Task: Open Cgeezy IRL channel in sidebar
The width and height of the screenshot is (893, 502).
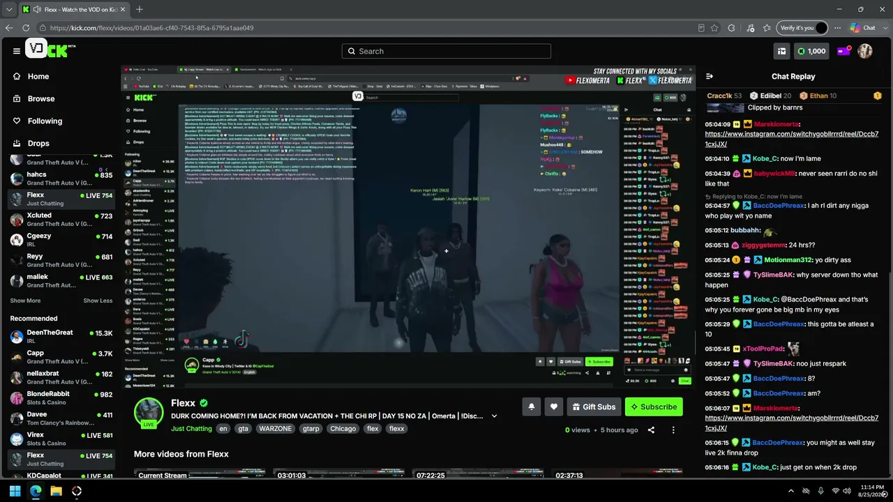Action: coord(61,240)
